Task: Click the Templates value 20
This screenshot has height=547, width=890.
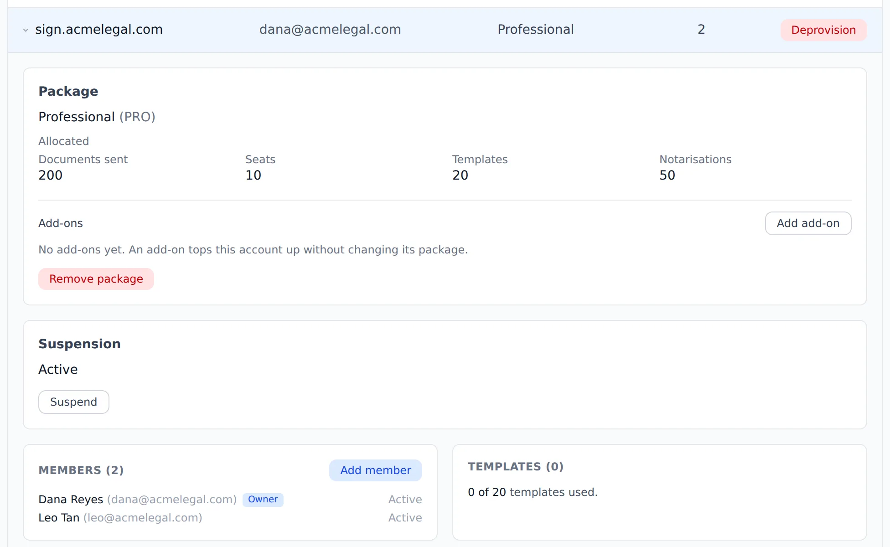Action: click(461, 175)
